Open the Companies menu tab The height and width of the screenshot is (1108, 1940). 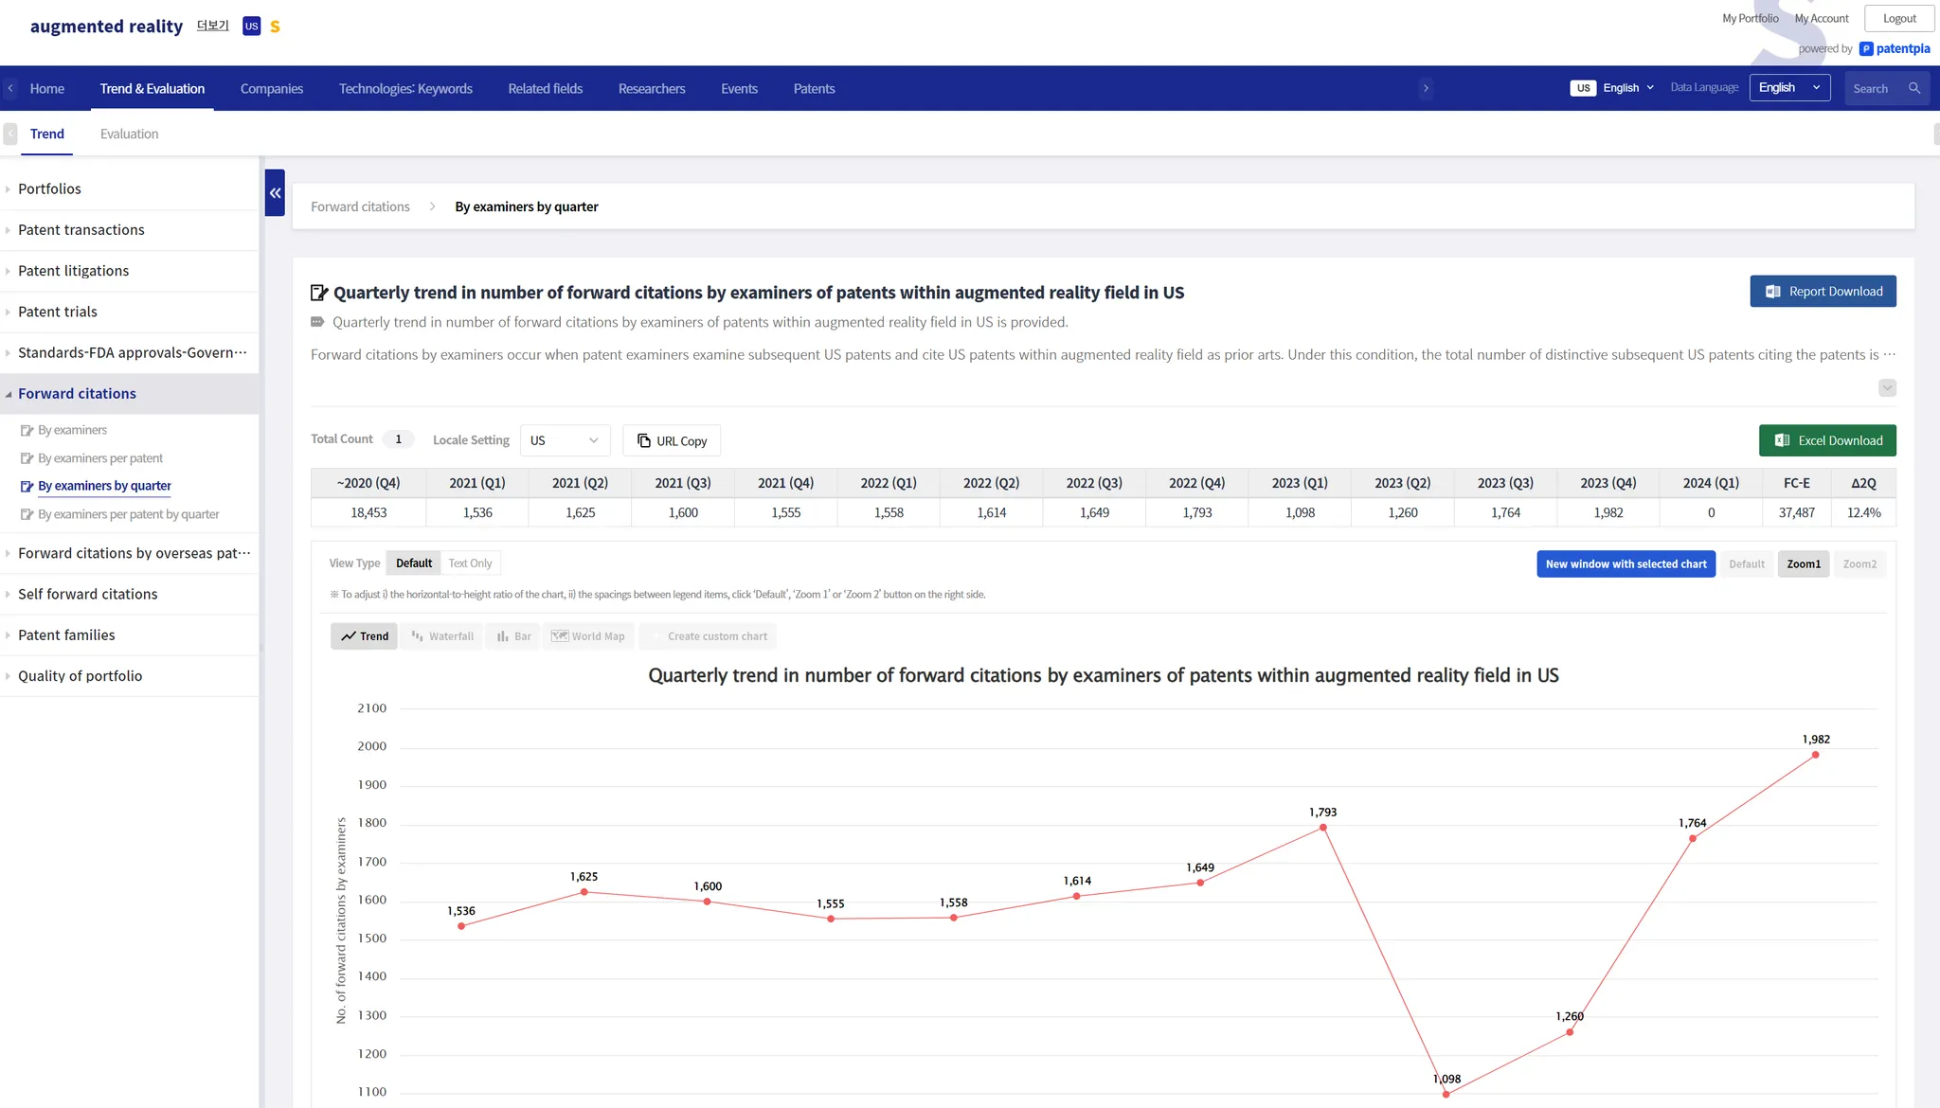(272, 89)
